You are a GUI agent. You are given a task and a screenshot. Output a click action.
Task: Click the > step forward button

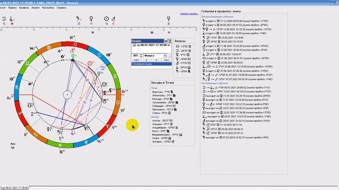156,60
